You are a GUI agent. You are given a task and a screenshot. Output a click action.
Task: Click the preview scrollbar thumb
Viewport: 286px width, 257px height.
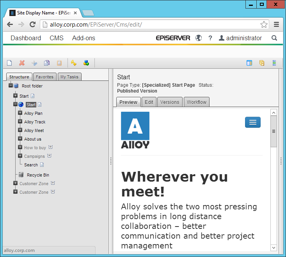tap(274, 131)
